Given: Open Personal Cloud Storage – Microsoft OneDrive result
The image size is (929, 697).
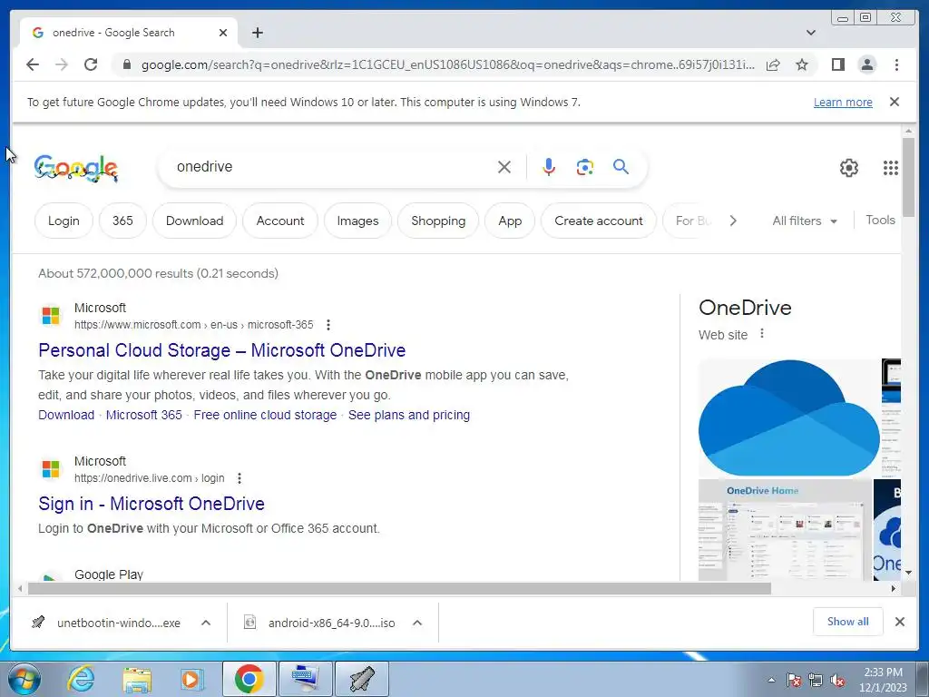Looking at the screenshot, I should [221, 350].
